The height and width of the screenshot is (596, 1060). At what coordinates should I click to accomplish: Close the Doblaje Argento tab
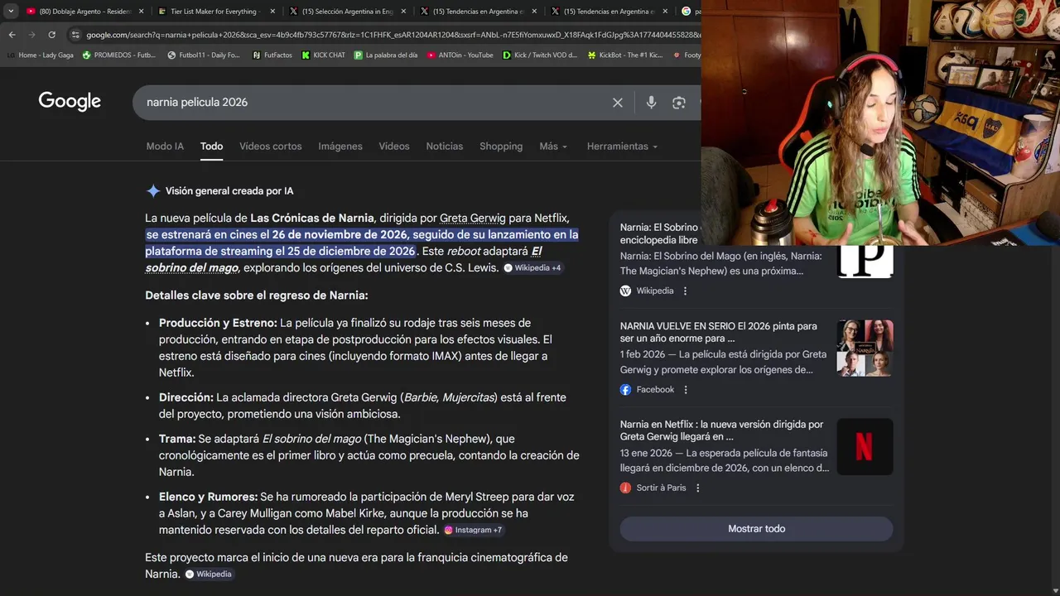pyautogui.click(x=141, y=12)
